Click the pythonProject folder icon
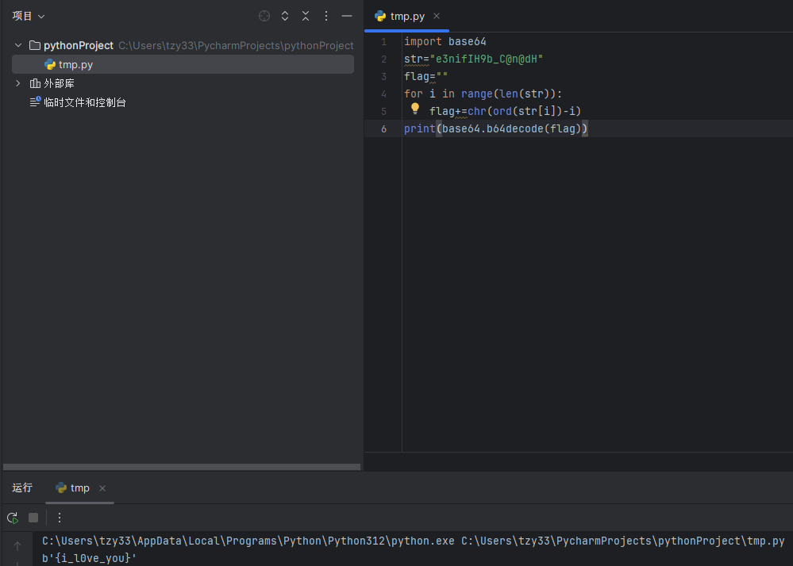The width and height of the screenshot is (793, 566). pyautogui.click(x=35, y=45)
